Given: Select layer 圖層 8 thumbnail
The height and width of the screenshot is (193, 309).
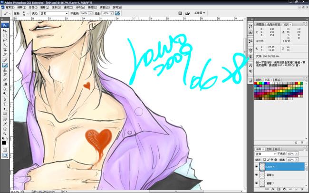Looking at the screenshot, I should point(262,175).
